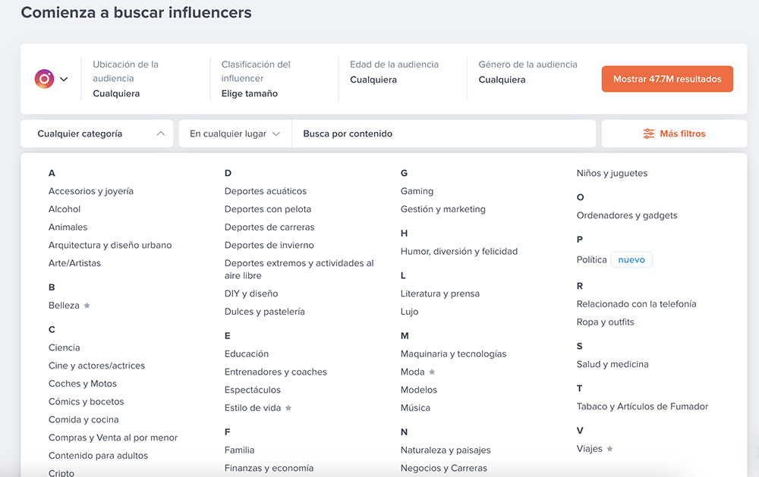Click the star beside Viajes
759x477 pixels.
610,448
